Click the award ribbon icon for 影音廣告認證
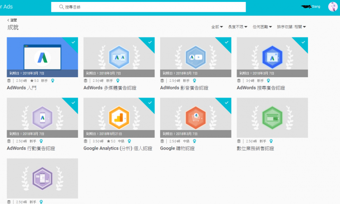340x204 pixels. 195,80
